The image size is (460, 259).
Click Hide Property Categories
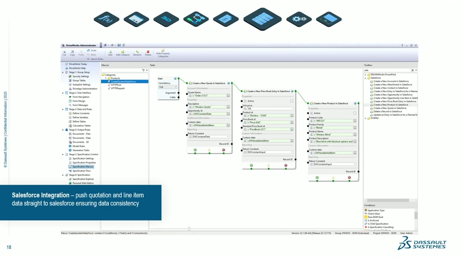coord(163,53)
